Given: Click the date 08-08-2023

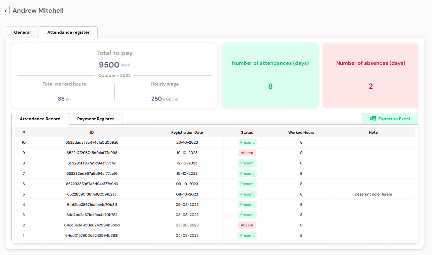Looking at the screenshot, I should 187,215.
